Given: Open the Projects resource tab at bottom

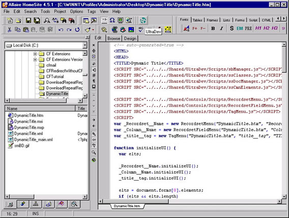Looking at the screenshot, I should coord(23,204).
